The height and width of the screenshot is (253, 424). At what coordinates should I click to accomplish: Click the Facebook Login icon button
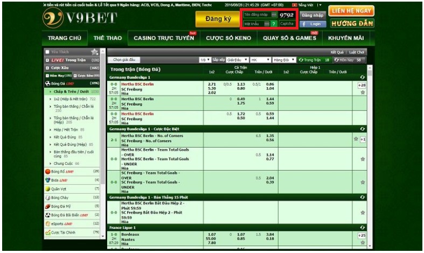[313, 24]
